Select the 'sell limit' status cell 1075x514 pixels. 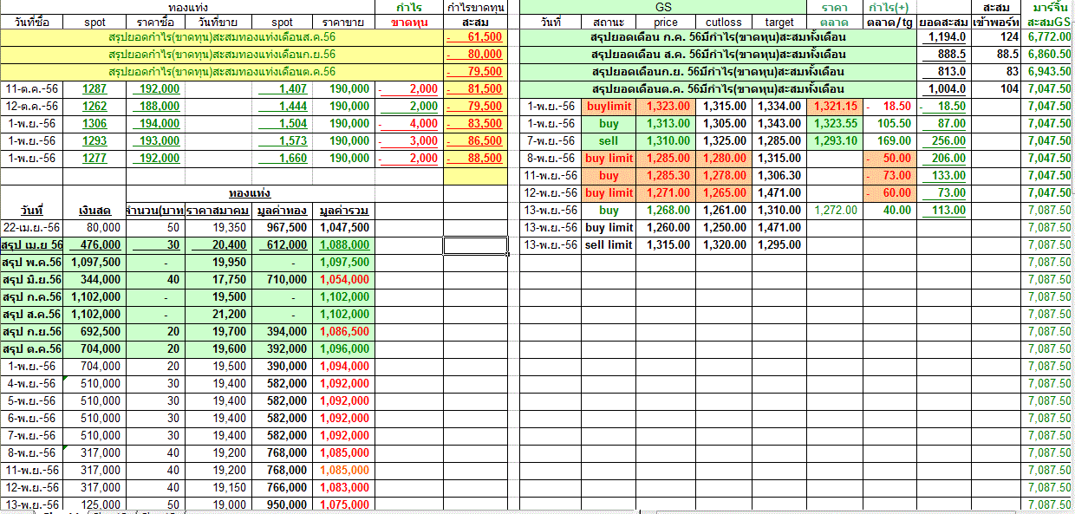click(609, 244)
